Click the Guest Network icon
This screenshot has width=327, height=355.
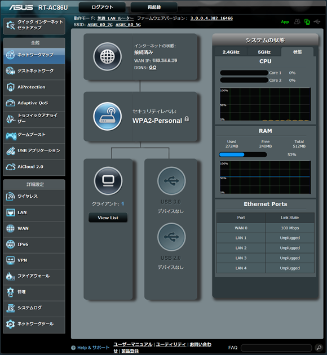click(10, 71)
